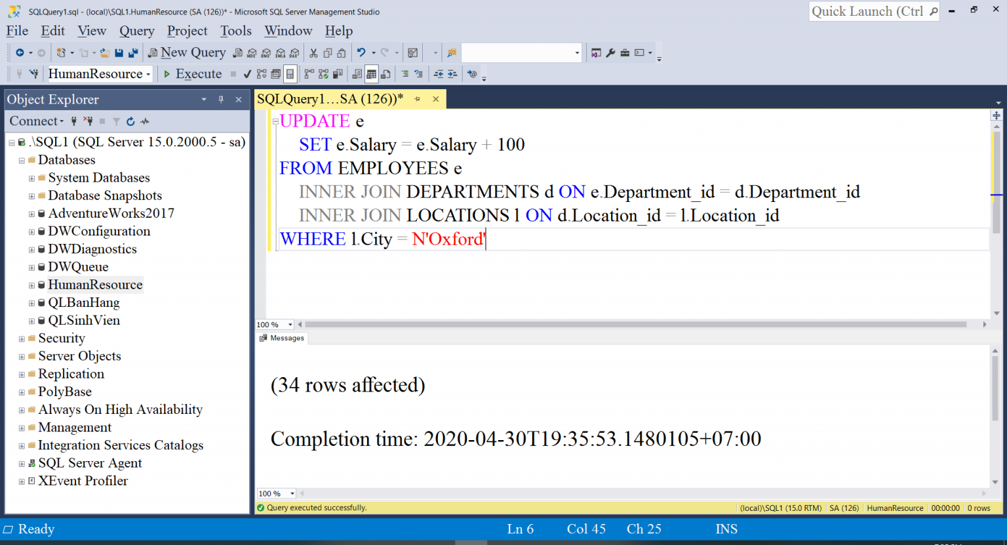
Task: Click the Disconnect plug icon in Object Explorer
Action: tap(88, 121)
